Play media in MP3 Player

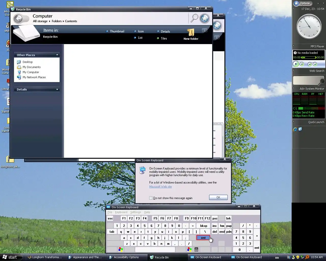pyautogui.click(x=296, y=64)
